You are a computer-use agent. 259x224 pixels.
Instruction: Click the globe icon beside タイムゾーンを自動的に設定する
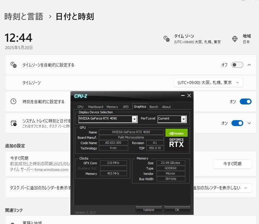point(13,65)
